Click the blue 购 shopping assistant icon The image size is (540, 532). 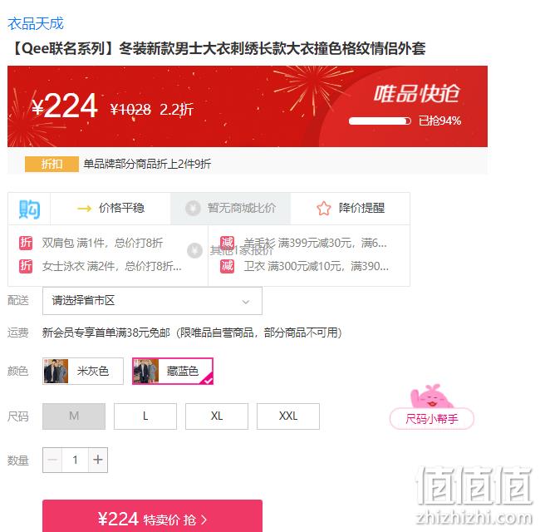pyautogui.click(x=29, y=209)
